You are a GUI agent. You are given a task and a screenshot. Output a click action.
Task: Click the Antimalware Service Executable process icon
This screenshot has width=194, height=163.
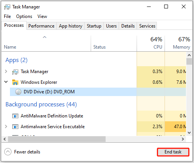[15, 127]
